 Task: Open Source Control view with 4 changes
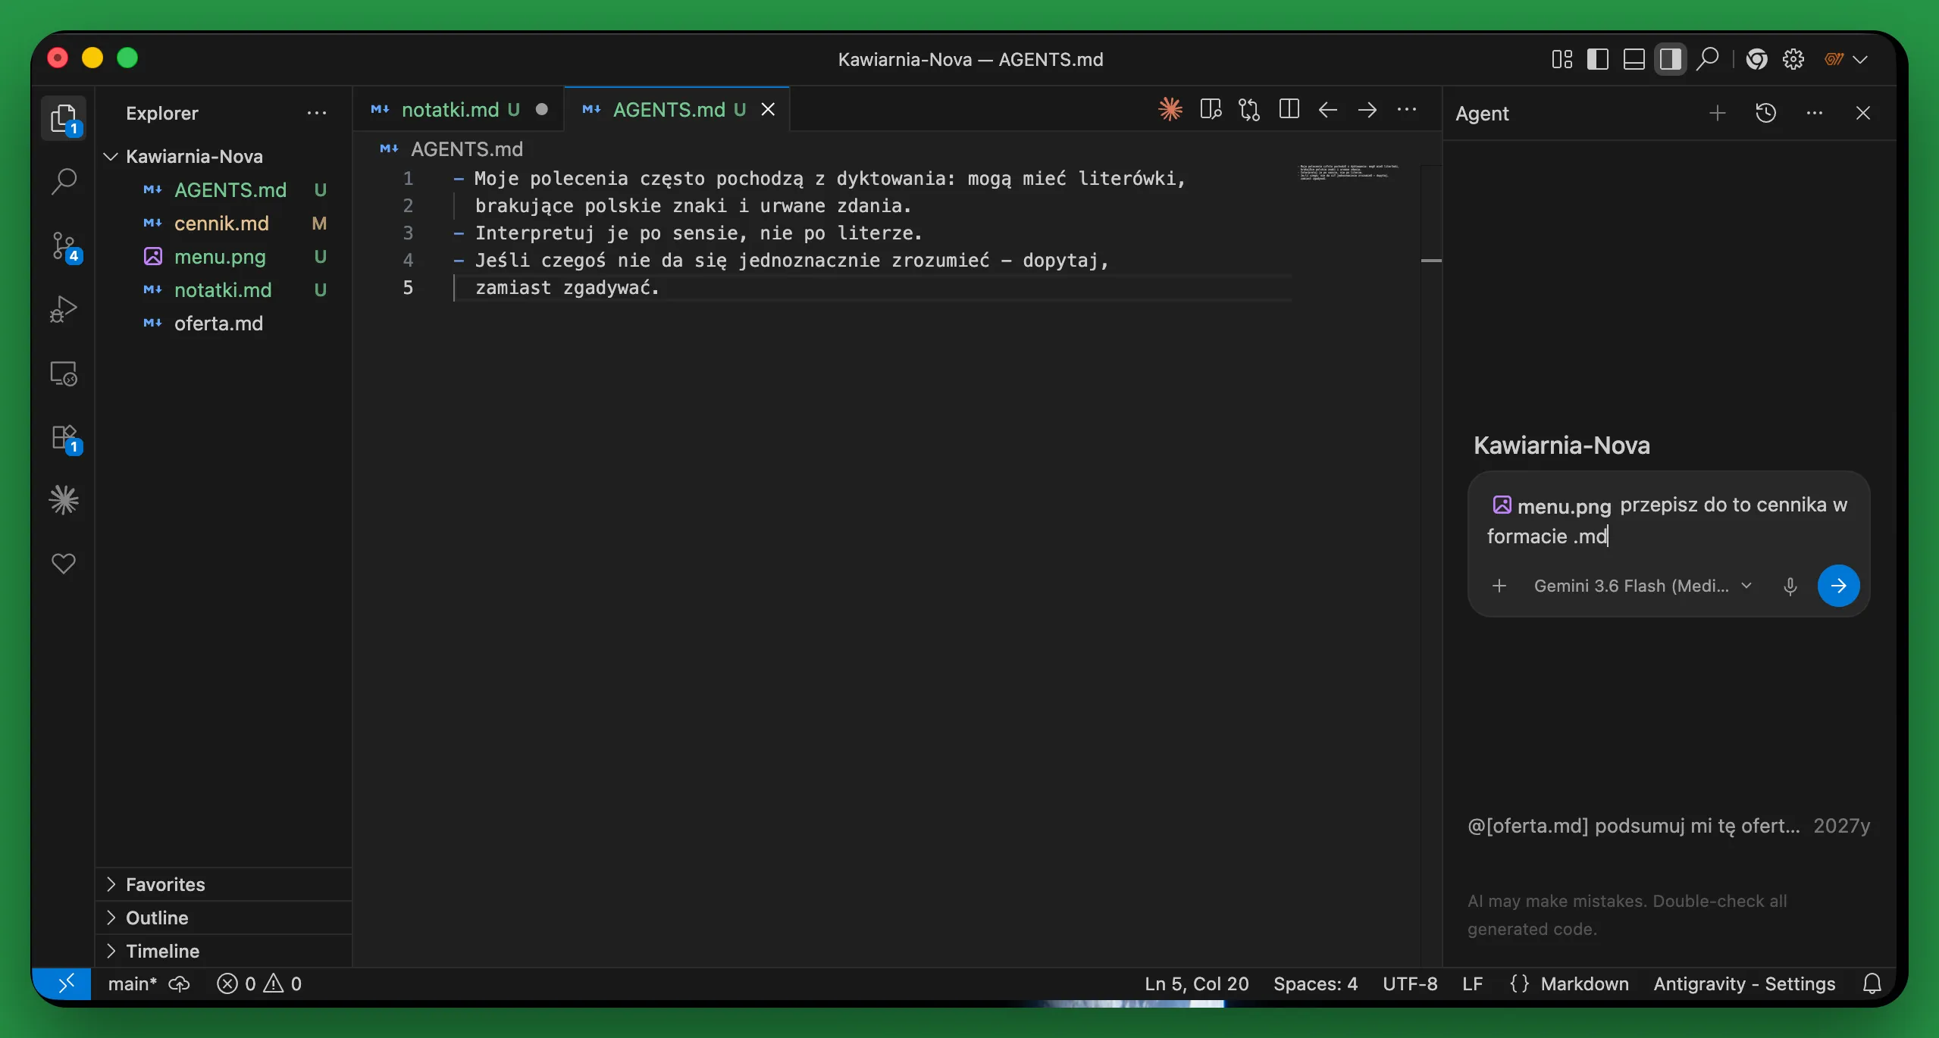click(64, 246)
